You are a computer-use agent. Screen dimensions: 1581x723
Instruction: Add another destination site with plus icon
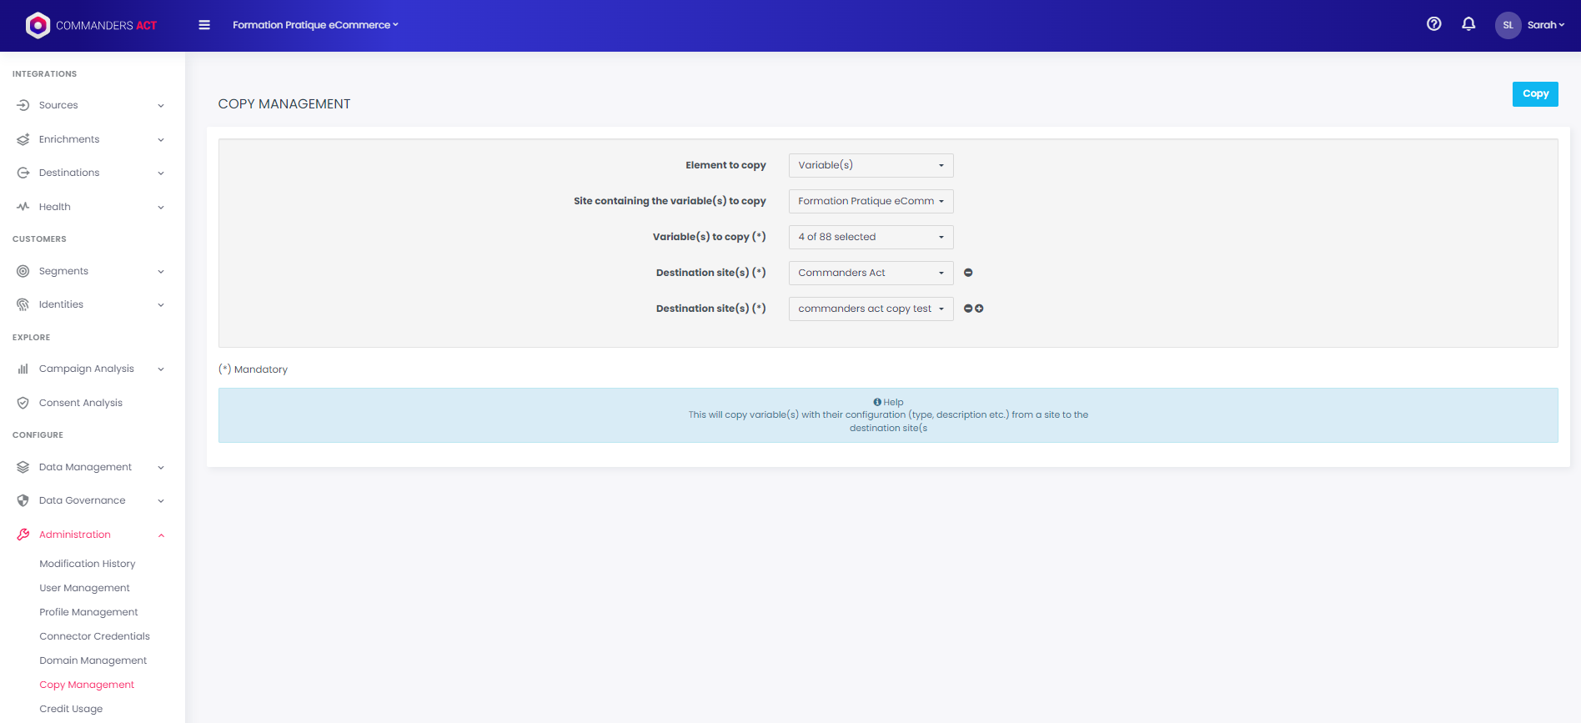pyautogui.click(x=980, y=309)
